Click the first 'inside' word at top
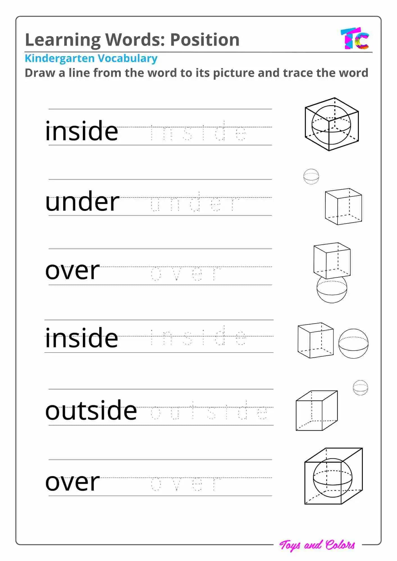Viewport: 397px width, 561px height. (81, 130)
